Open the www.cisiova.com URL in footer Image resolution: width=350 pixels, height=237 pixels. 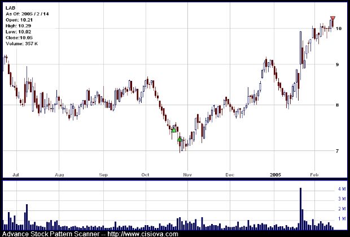(x=143, y=234)
